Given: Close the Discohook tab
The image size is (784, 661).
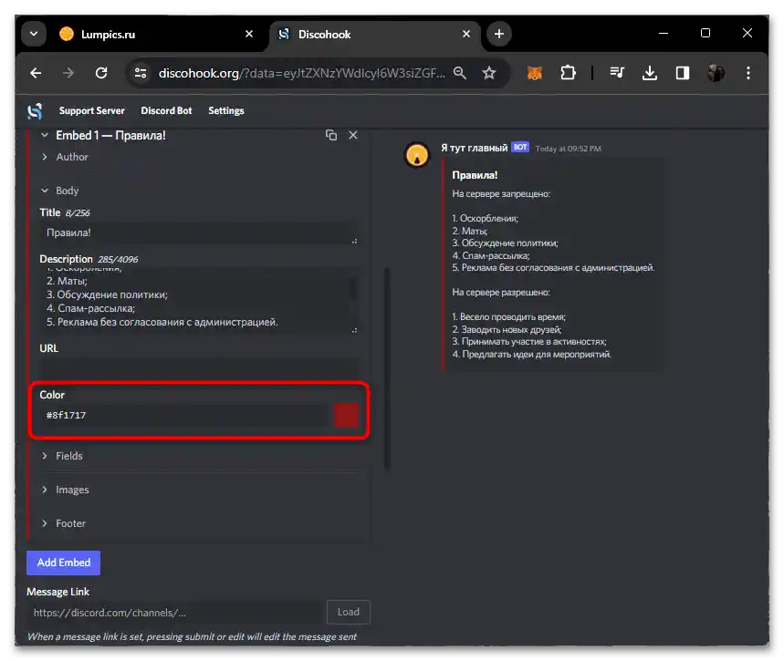Looking at the screenshot, I should point(466,34).
